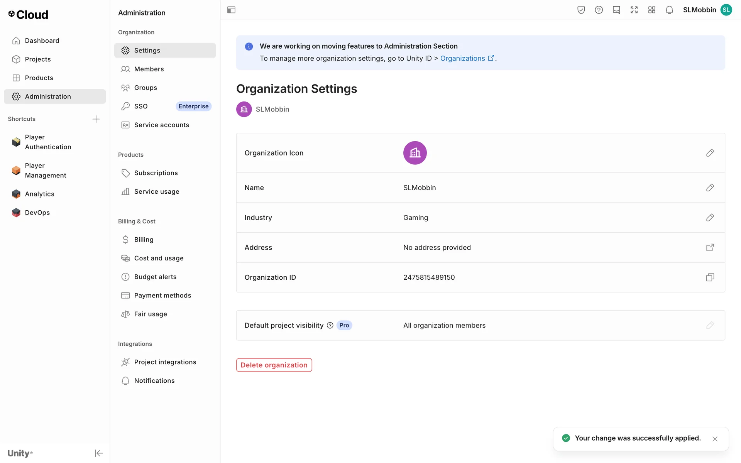Open the help question mark icon
Screen dimensions: 741x463
[599, 10]
